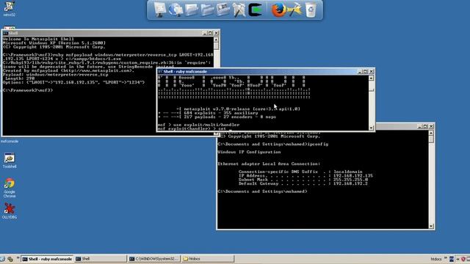Click the 'Subnet Mask' line in ipconfig output
The height and width of the screenshot is (264, 470).
(303, 180)
